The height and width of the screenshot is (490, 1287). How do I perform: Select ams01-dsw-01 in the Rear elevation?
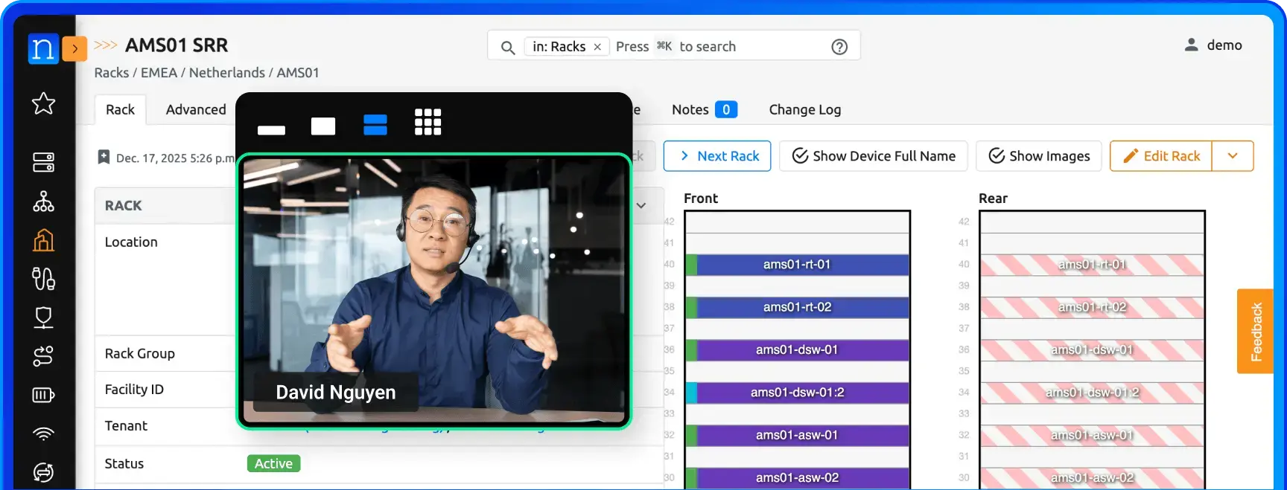tap(1092, 349)
